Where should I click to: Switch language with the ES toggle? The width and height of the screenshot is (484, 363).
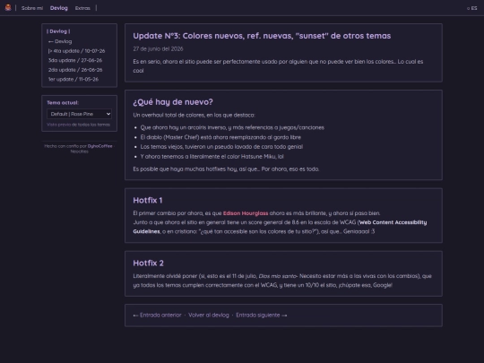[x=472, y=8]
